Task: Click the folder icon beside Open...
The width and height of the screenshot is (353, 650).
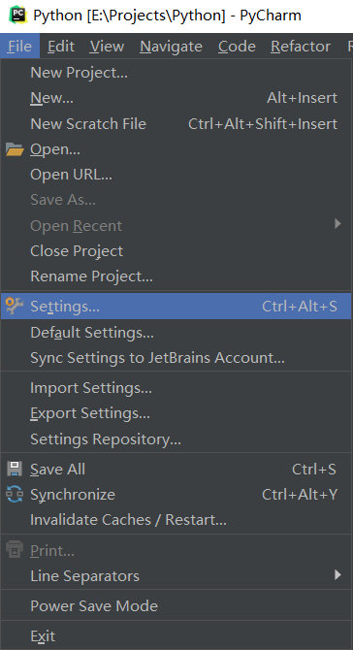Action: [15, 149]
